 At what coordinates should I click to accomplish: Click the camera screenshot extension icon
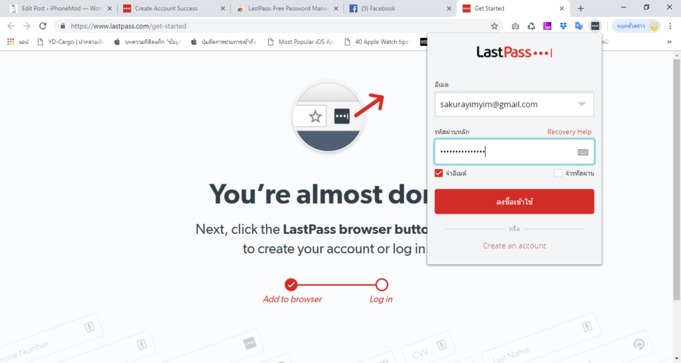click(515, 26)
